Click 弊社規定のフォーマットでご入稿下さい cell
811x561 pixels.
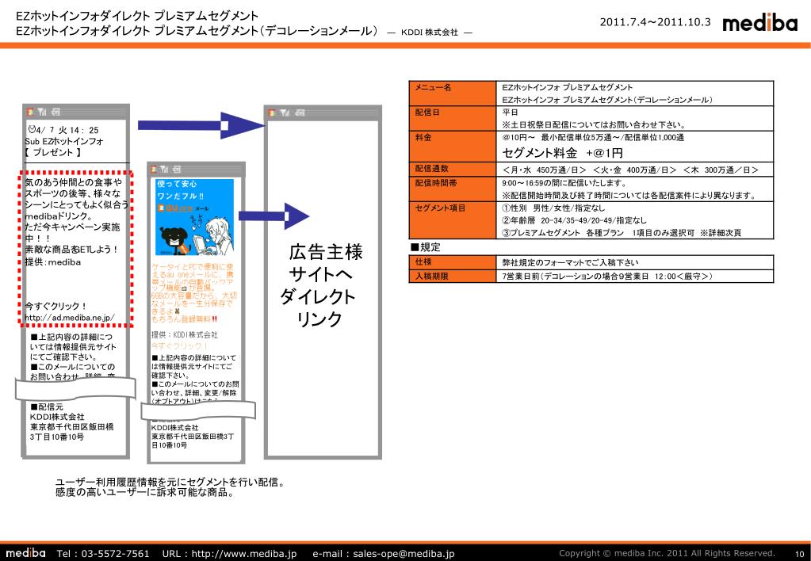[570, 262]
